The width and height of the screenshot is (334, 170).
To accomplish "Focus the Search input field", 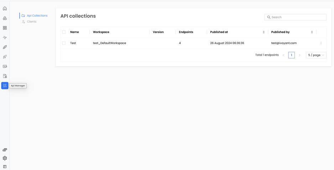I will (298, 17).
